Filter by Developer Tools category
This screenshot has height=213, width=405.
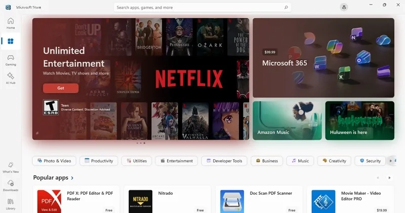click(224, 161)
